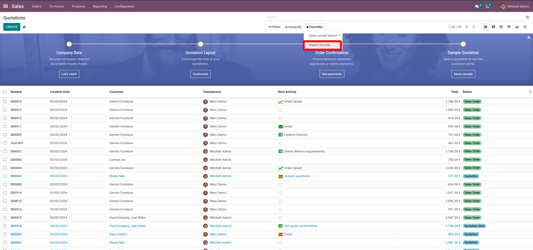Click Order Upsell activity icon for S00015
Screen dimensions: 533x250
point(281,102)
